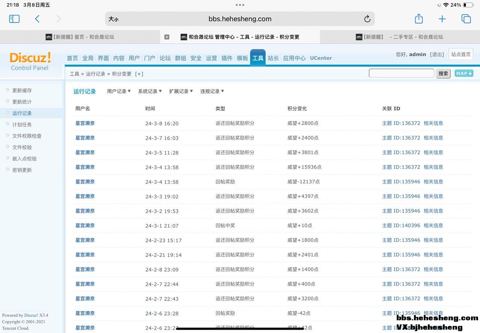
Task: Expand the 用户记录 dropdown
Action: [119, 91]
